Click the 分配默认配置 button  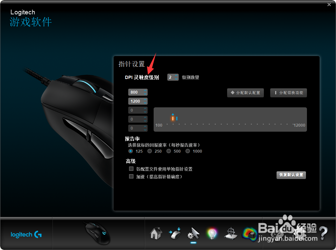click(x=245, y=93)
